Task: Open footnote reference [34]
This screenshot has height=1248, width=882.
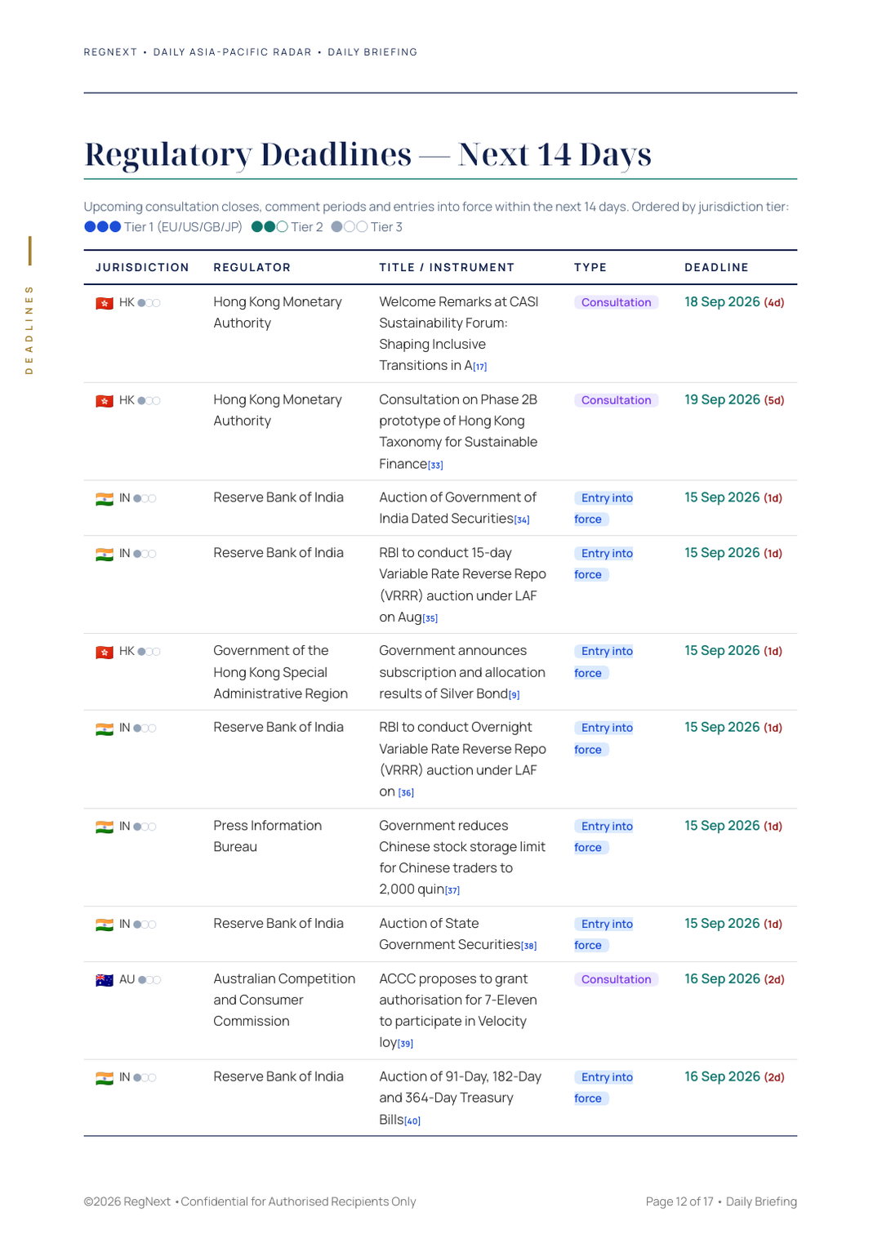Action: click(x=522, y=519)
